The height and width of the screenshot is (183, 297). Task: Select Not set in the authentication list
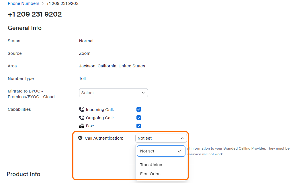[x=147, y=151]
